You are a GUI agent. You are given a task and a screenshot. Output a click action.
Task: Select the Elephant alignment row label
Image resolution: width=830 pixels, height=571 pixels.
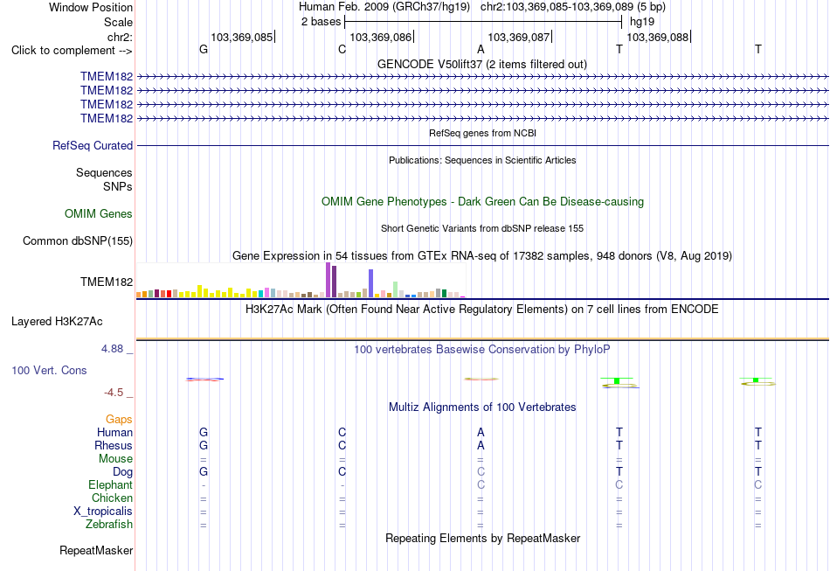[x=110, y=484]
